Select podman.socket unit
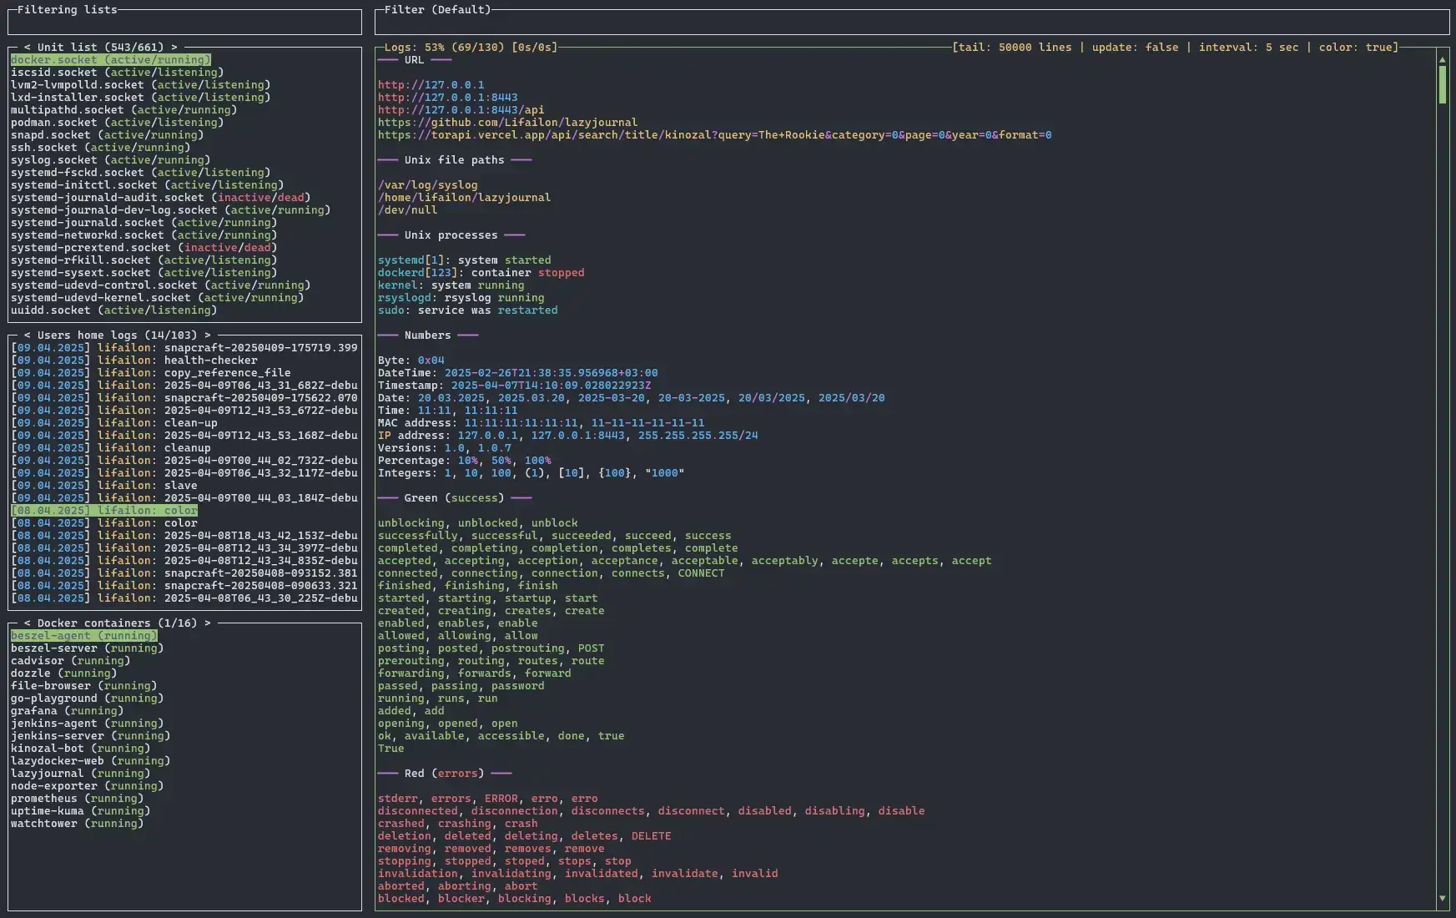Viewport: 1456px width, 918px height. (118, 123)
